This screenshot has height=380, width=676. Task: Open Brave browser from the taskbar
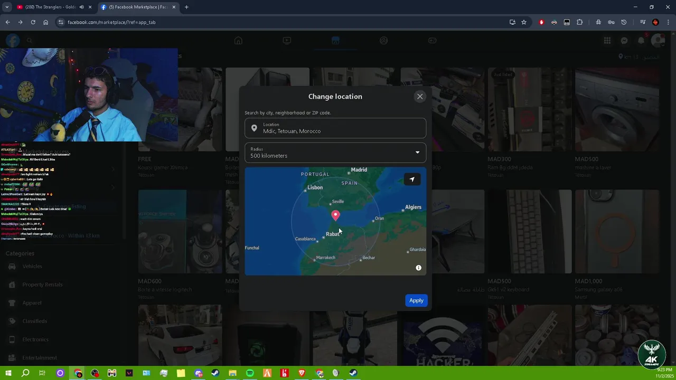(302, 373)
